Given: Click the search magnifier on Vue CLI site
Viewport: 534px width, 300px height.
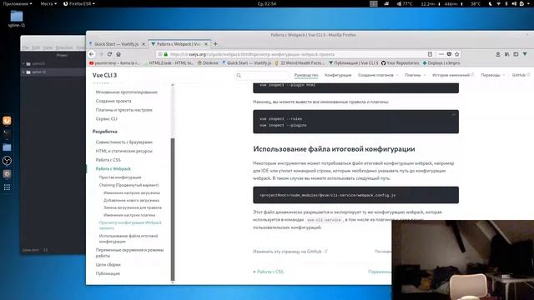Looking at the screenshot, I should coord(239,75).
